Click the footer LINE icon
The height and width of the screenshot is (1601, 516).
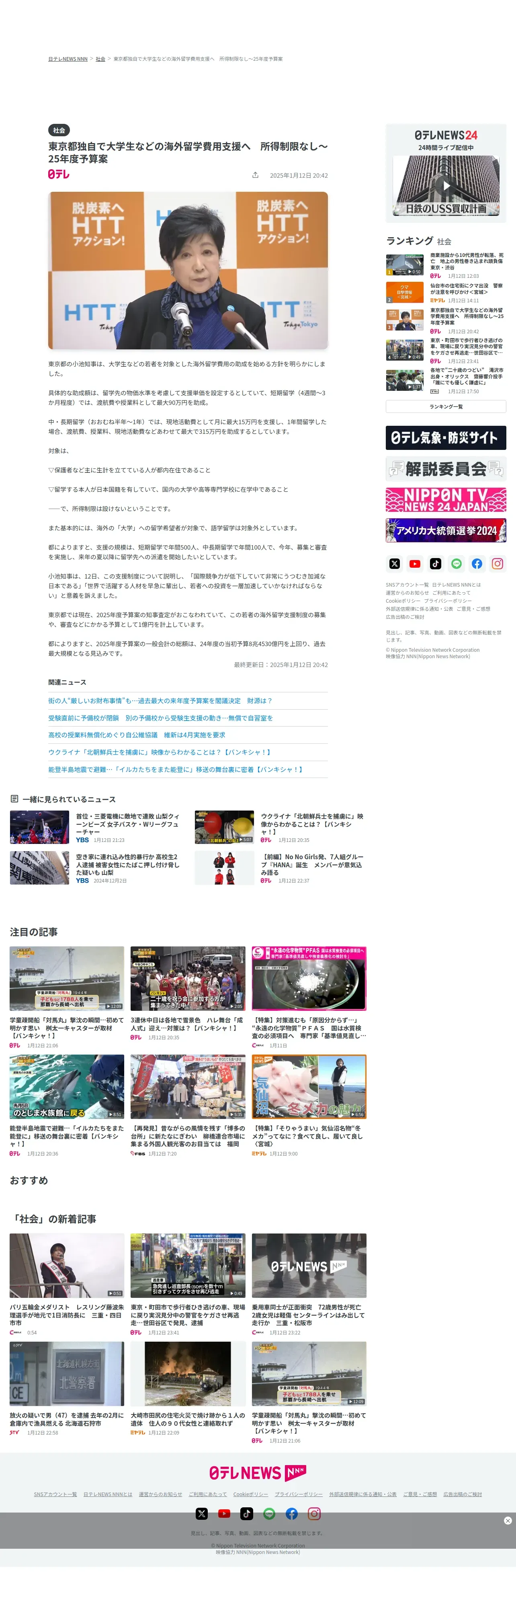269,1513
